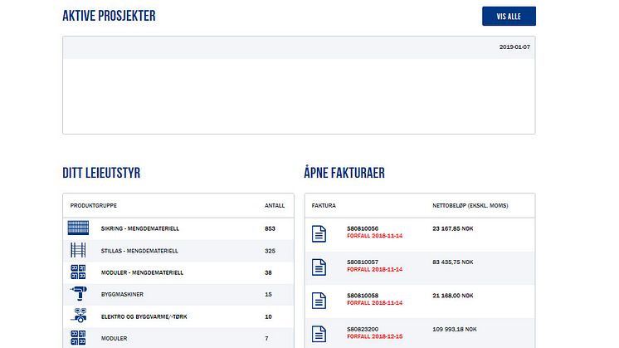
Task: Open document icon for invoice S80810057
Action: point(319,267)
